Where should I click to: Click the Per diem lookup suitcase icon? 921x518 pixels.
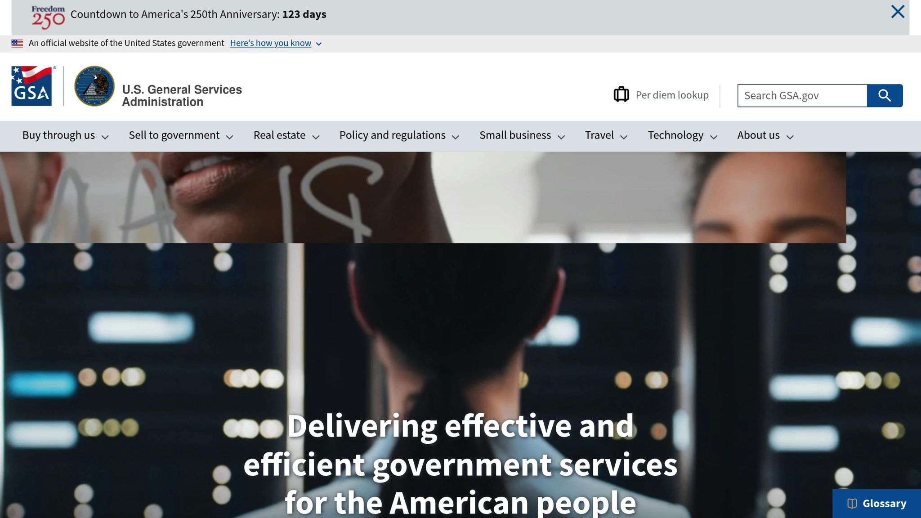click(621, 94)
